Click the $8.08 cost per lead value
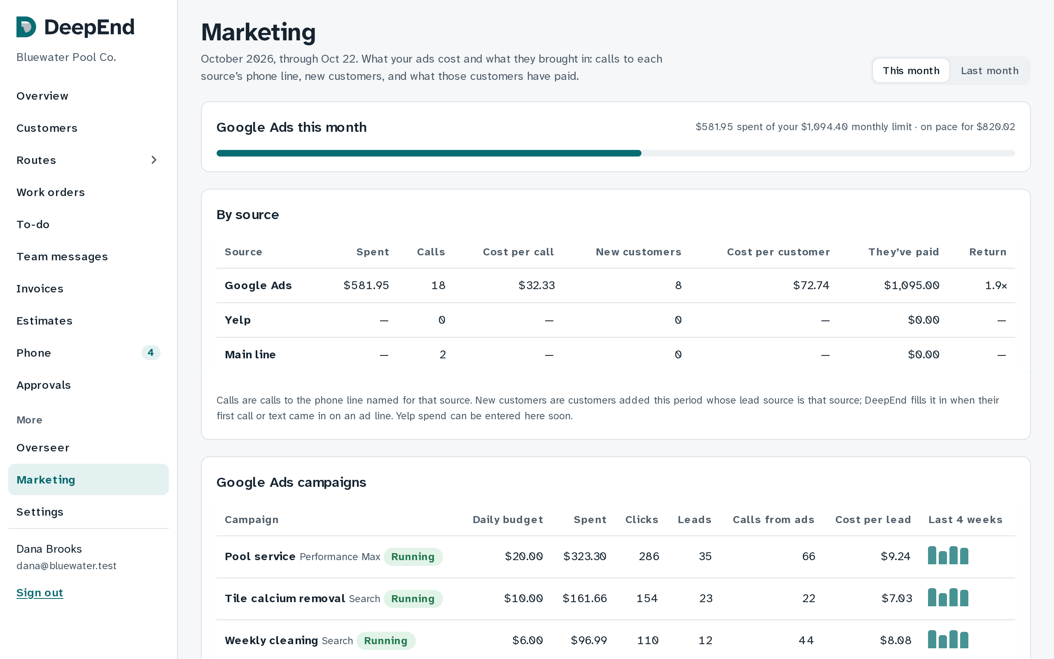1054x659 pixels. click(896, 641)
